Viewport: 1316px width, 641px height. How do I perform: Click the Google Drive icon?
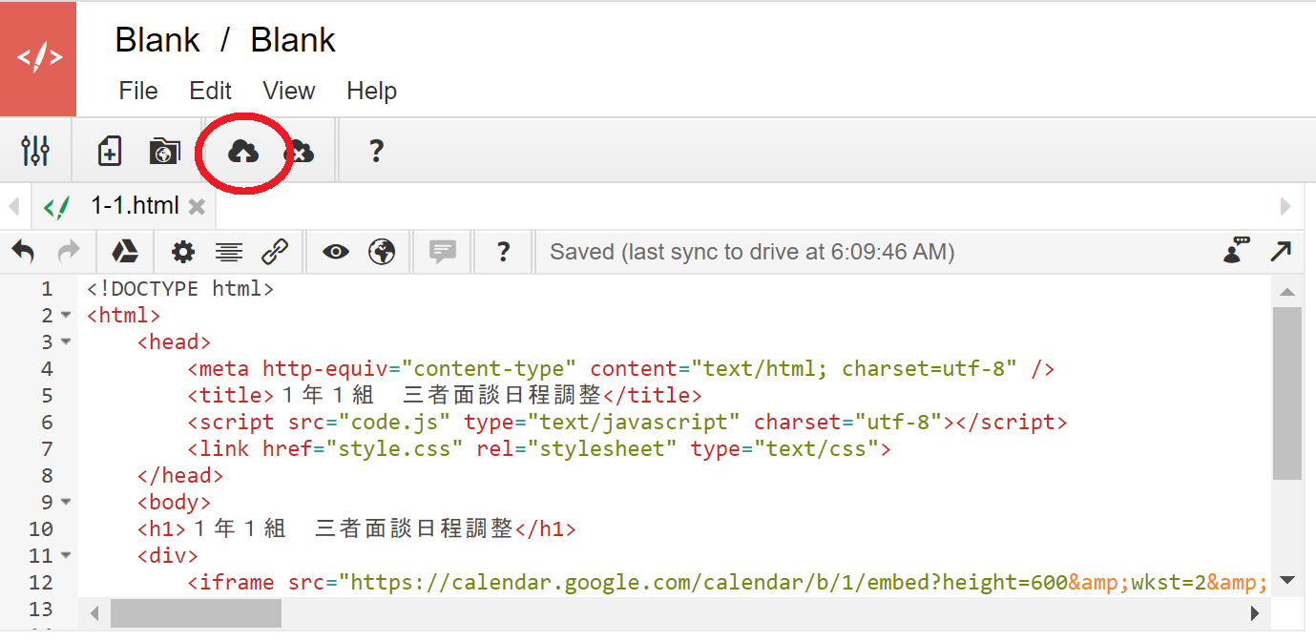coord(125,252)
